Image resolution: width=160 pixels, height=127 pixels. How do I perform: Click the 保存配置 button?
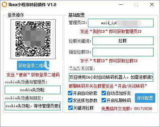coord(145,98)
